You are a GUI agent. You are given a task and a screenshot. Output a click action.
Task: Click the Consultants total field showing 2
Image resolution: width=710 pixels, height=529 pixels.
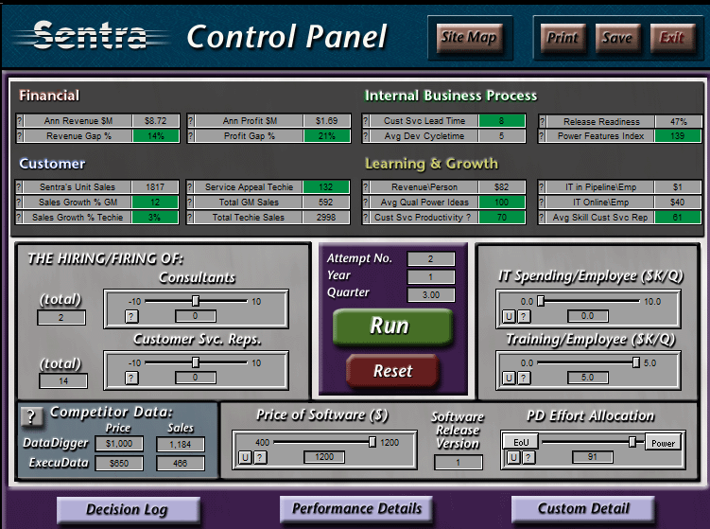coord(61,318)
